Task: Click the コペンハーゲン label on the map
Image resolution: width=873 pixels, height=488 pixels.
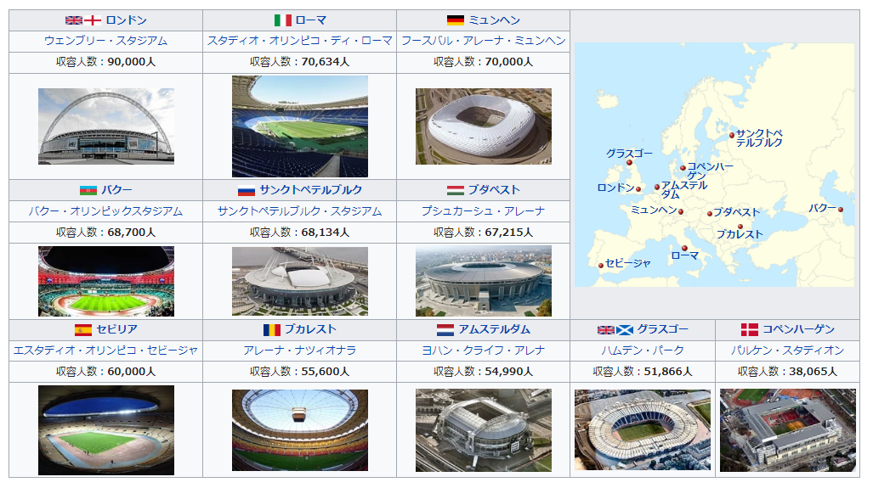Action: point(710,171)
